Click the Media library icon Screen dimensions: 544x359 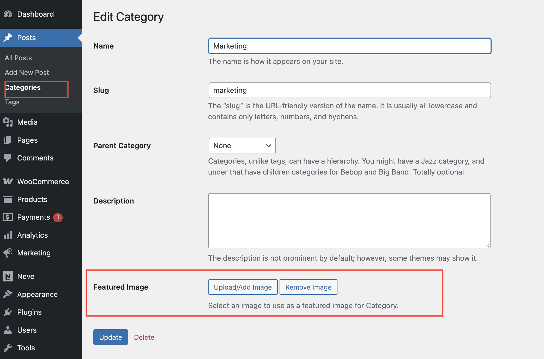pyautogui.click(x=8, y=122)
